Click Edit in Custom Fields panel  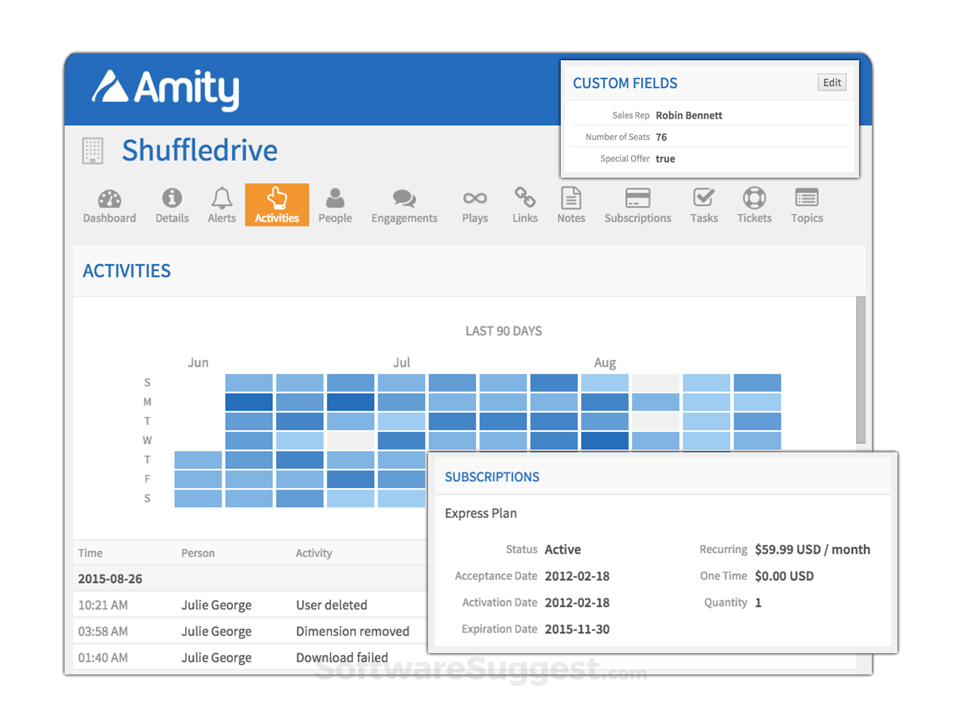832,83
